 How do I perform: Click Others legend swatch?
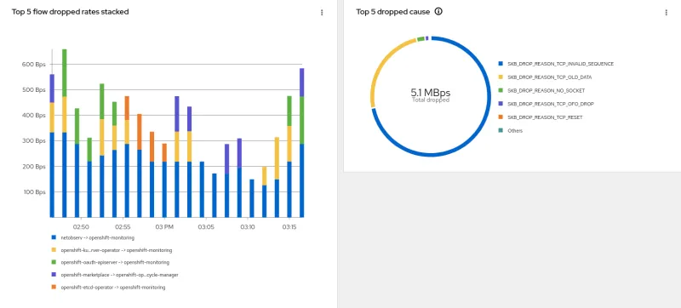coord(501,130)
